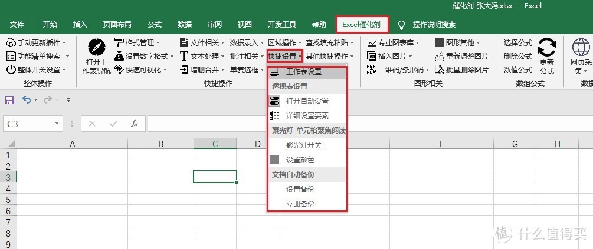Switch to the 页面布局 ribbon tab

click(117, 25)
